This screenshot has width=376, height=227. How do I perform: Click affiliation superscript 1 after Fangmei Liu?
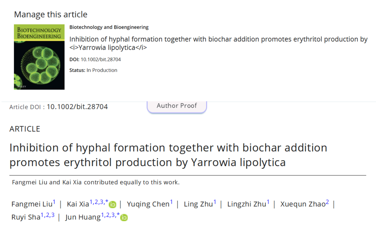[x=54, y=202]
